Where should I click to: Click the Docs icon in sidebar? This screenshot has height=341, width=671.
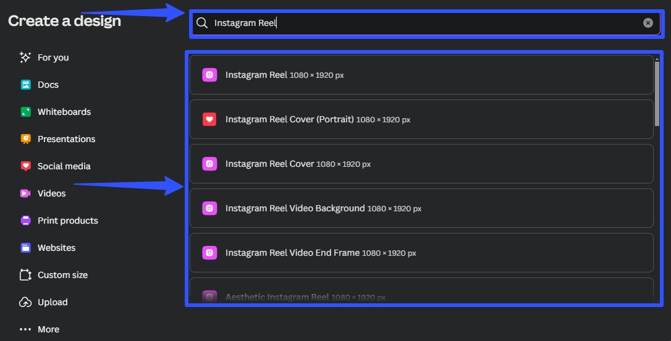(26, 85)
